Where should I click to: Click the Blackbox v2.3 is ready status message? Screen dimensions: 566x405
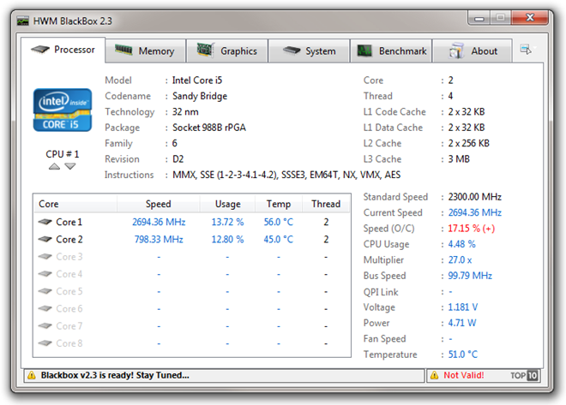click(x=115, y=375)
